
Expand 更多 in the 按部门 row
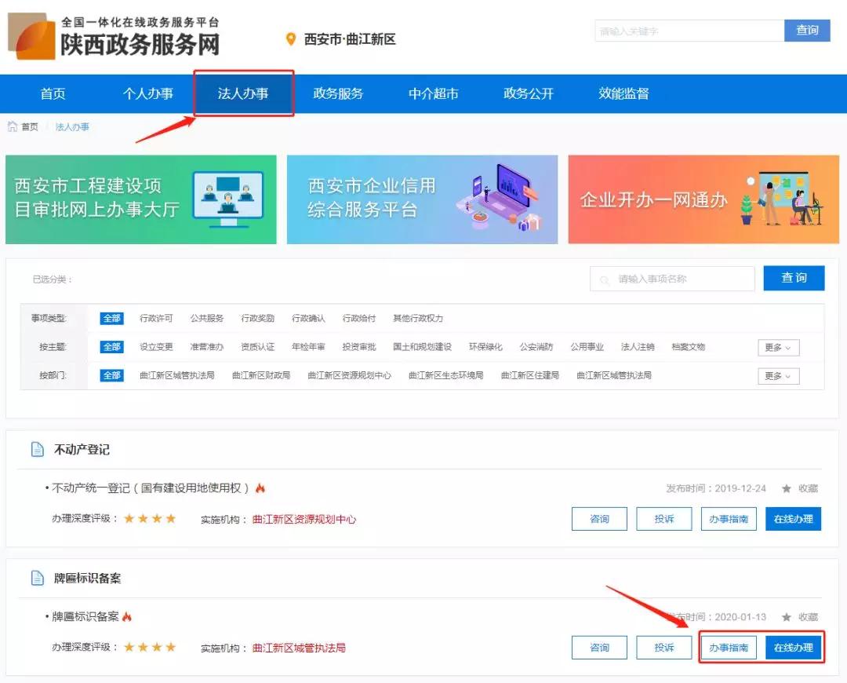coord(778,376)
